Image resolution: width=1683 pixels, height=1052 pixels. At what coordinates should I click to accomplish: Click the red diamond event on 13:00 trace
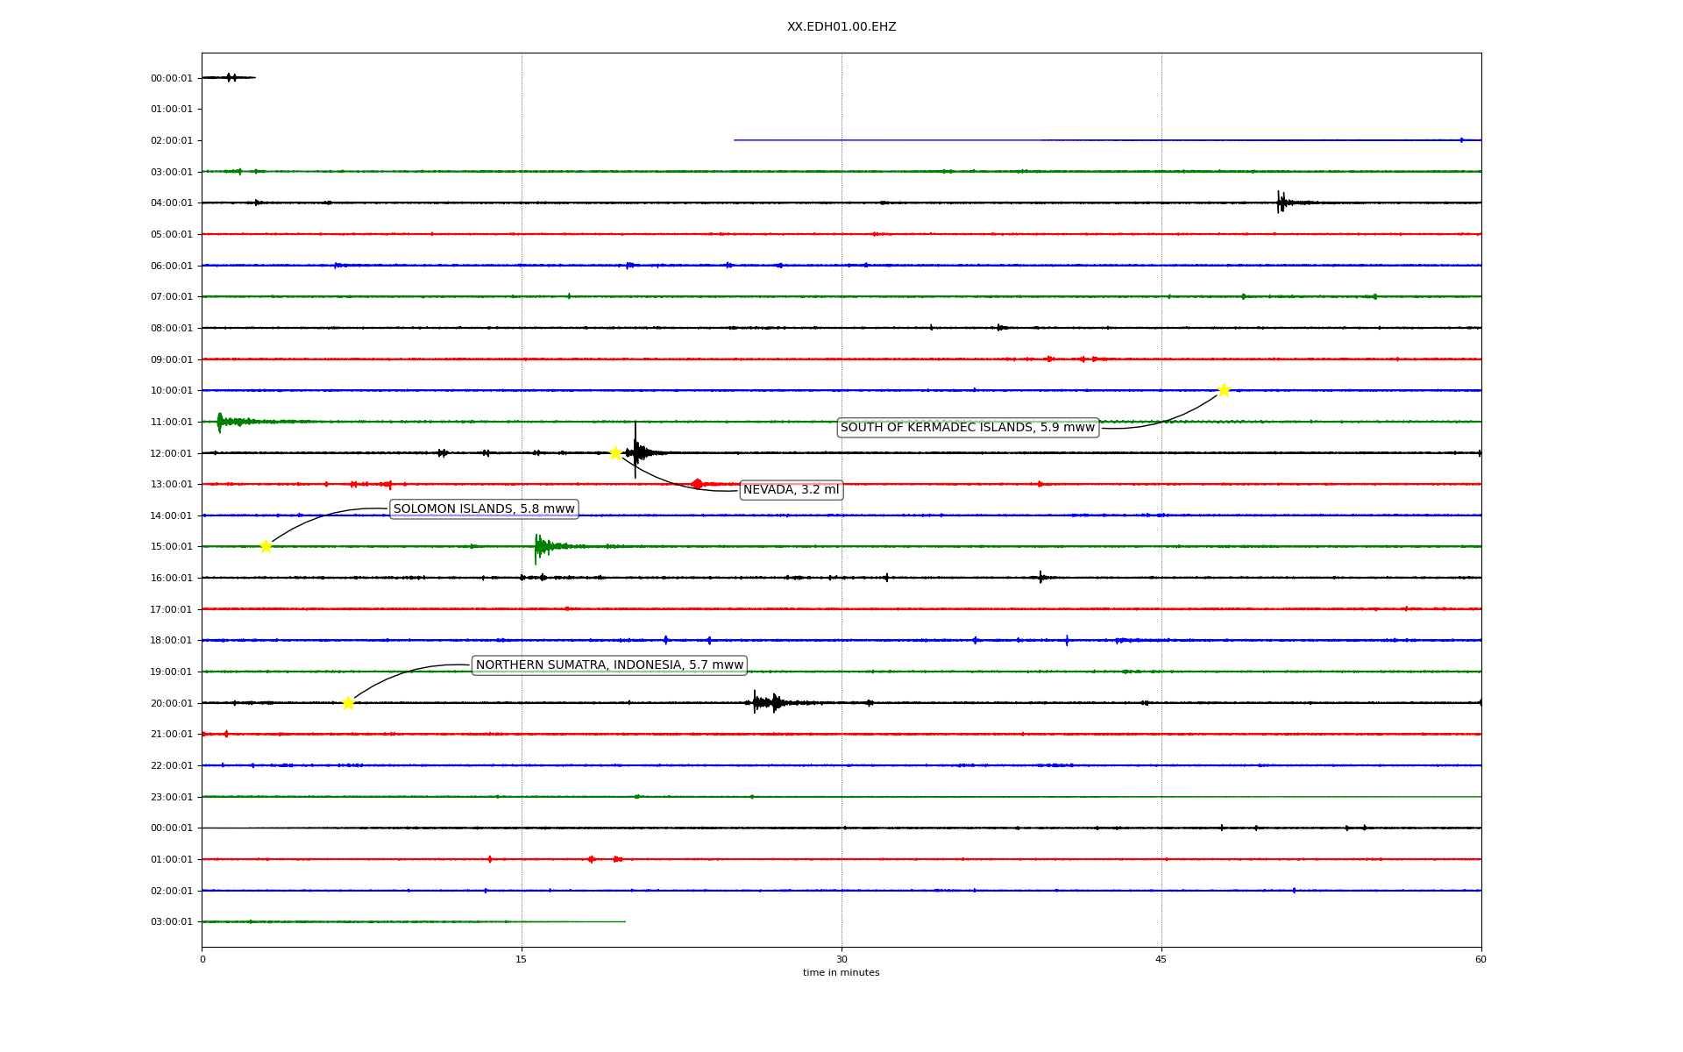pos(697,484)
